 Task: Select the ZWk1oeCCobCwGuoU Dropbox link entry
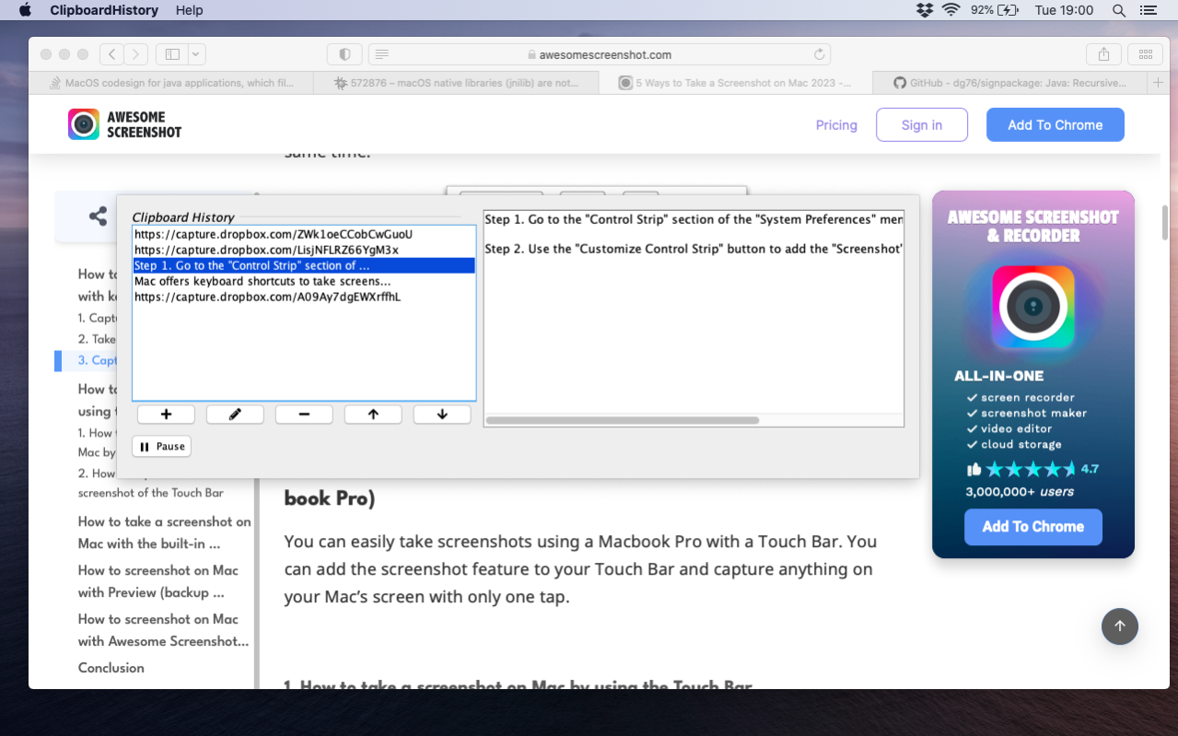click(304, 234)
